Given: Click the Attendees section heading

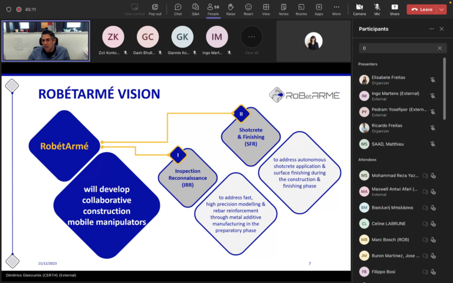Looking at the screenshot, I should (367, 160).
